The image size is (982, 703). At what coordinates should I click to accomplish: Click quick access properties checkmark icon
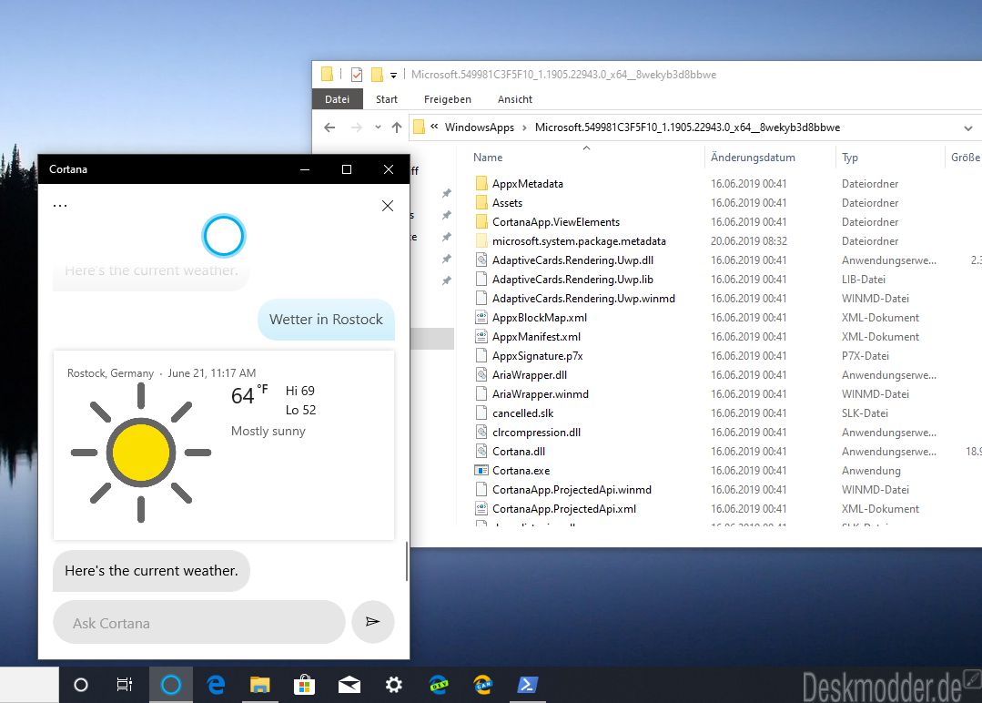pos(357,75)
